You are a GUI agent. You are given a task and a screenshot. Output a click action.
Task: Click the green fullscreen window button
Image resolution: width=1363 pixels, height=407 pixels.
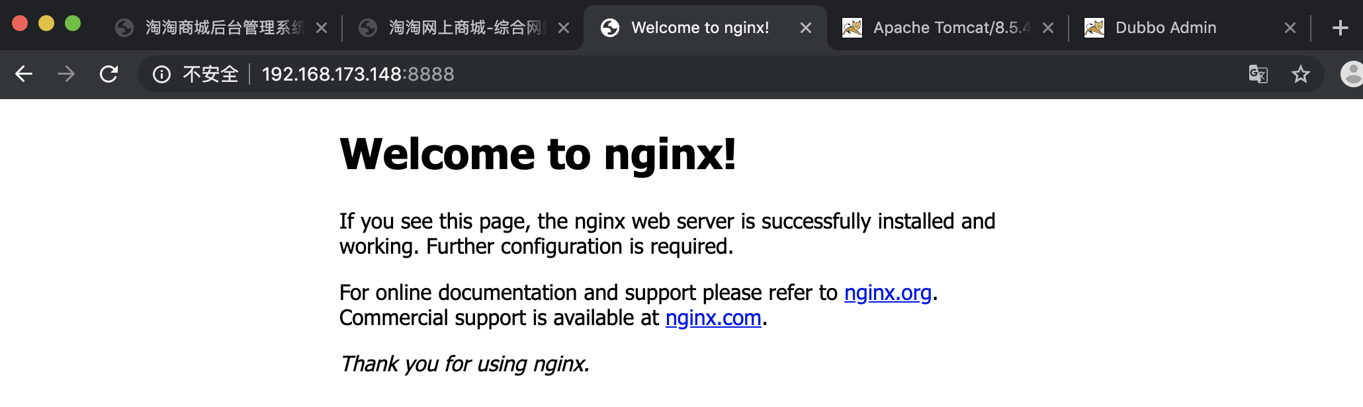(x=73, y=23)
